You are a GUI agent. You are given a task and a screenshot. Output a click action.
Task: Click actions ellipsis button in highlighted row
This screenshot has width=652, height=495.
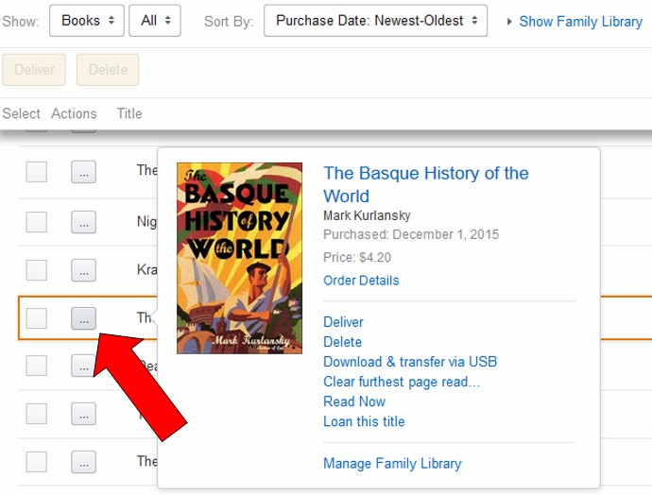pos(83,318)
